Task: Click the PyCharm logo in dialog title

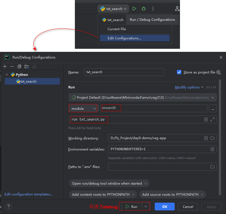Action: pyautogui.click(x=7, y=57)
